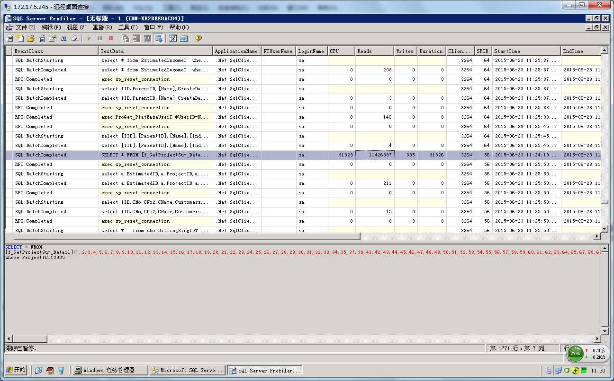Click the Open Trace Table icon

(42, 38)
